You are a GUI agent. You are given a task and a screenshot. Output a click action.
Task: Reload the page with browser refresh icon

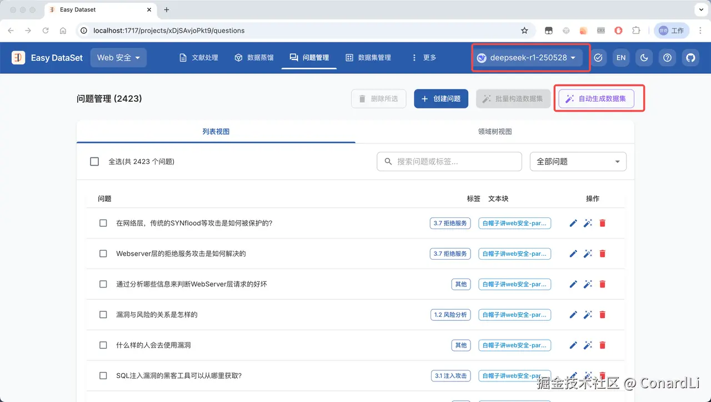tap(46, 31)
